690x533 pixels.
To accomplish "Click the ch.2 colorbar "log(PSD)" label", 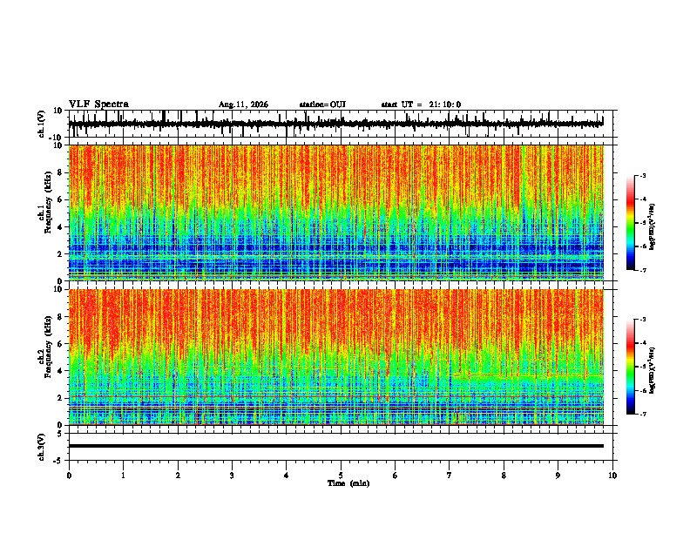I will coord(653,370).
